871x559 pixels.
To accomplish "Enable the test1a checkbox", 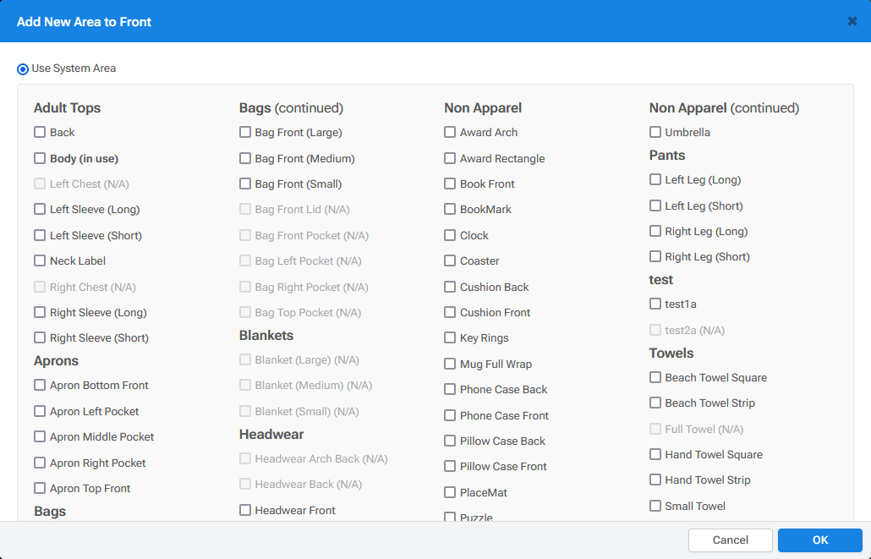I will 655,304.
